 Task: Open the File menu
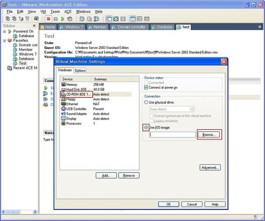[x=10, y=11]
